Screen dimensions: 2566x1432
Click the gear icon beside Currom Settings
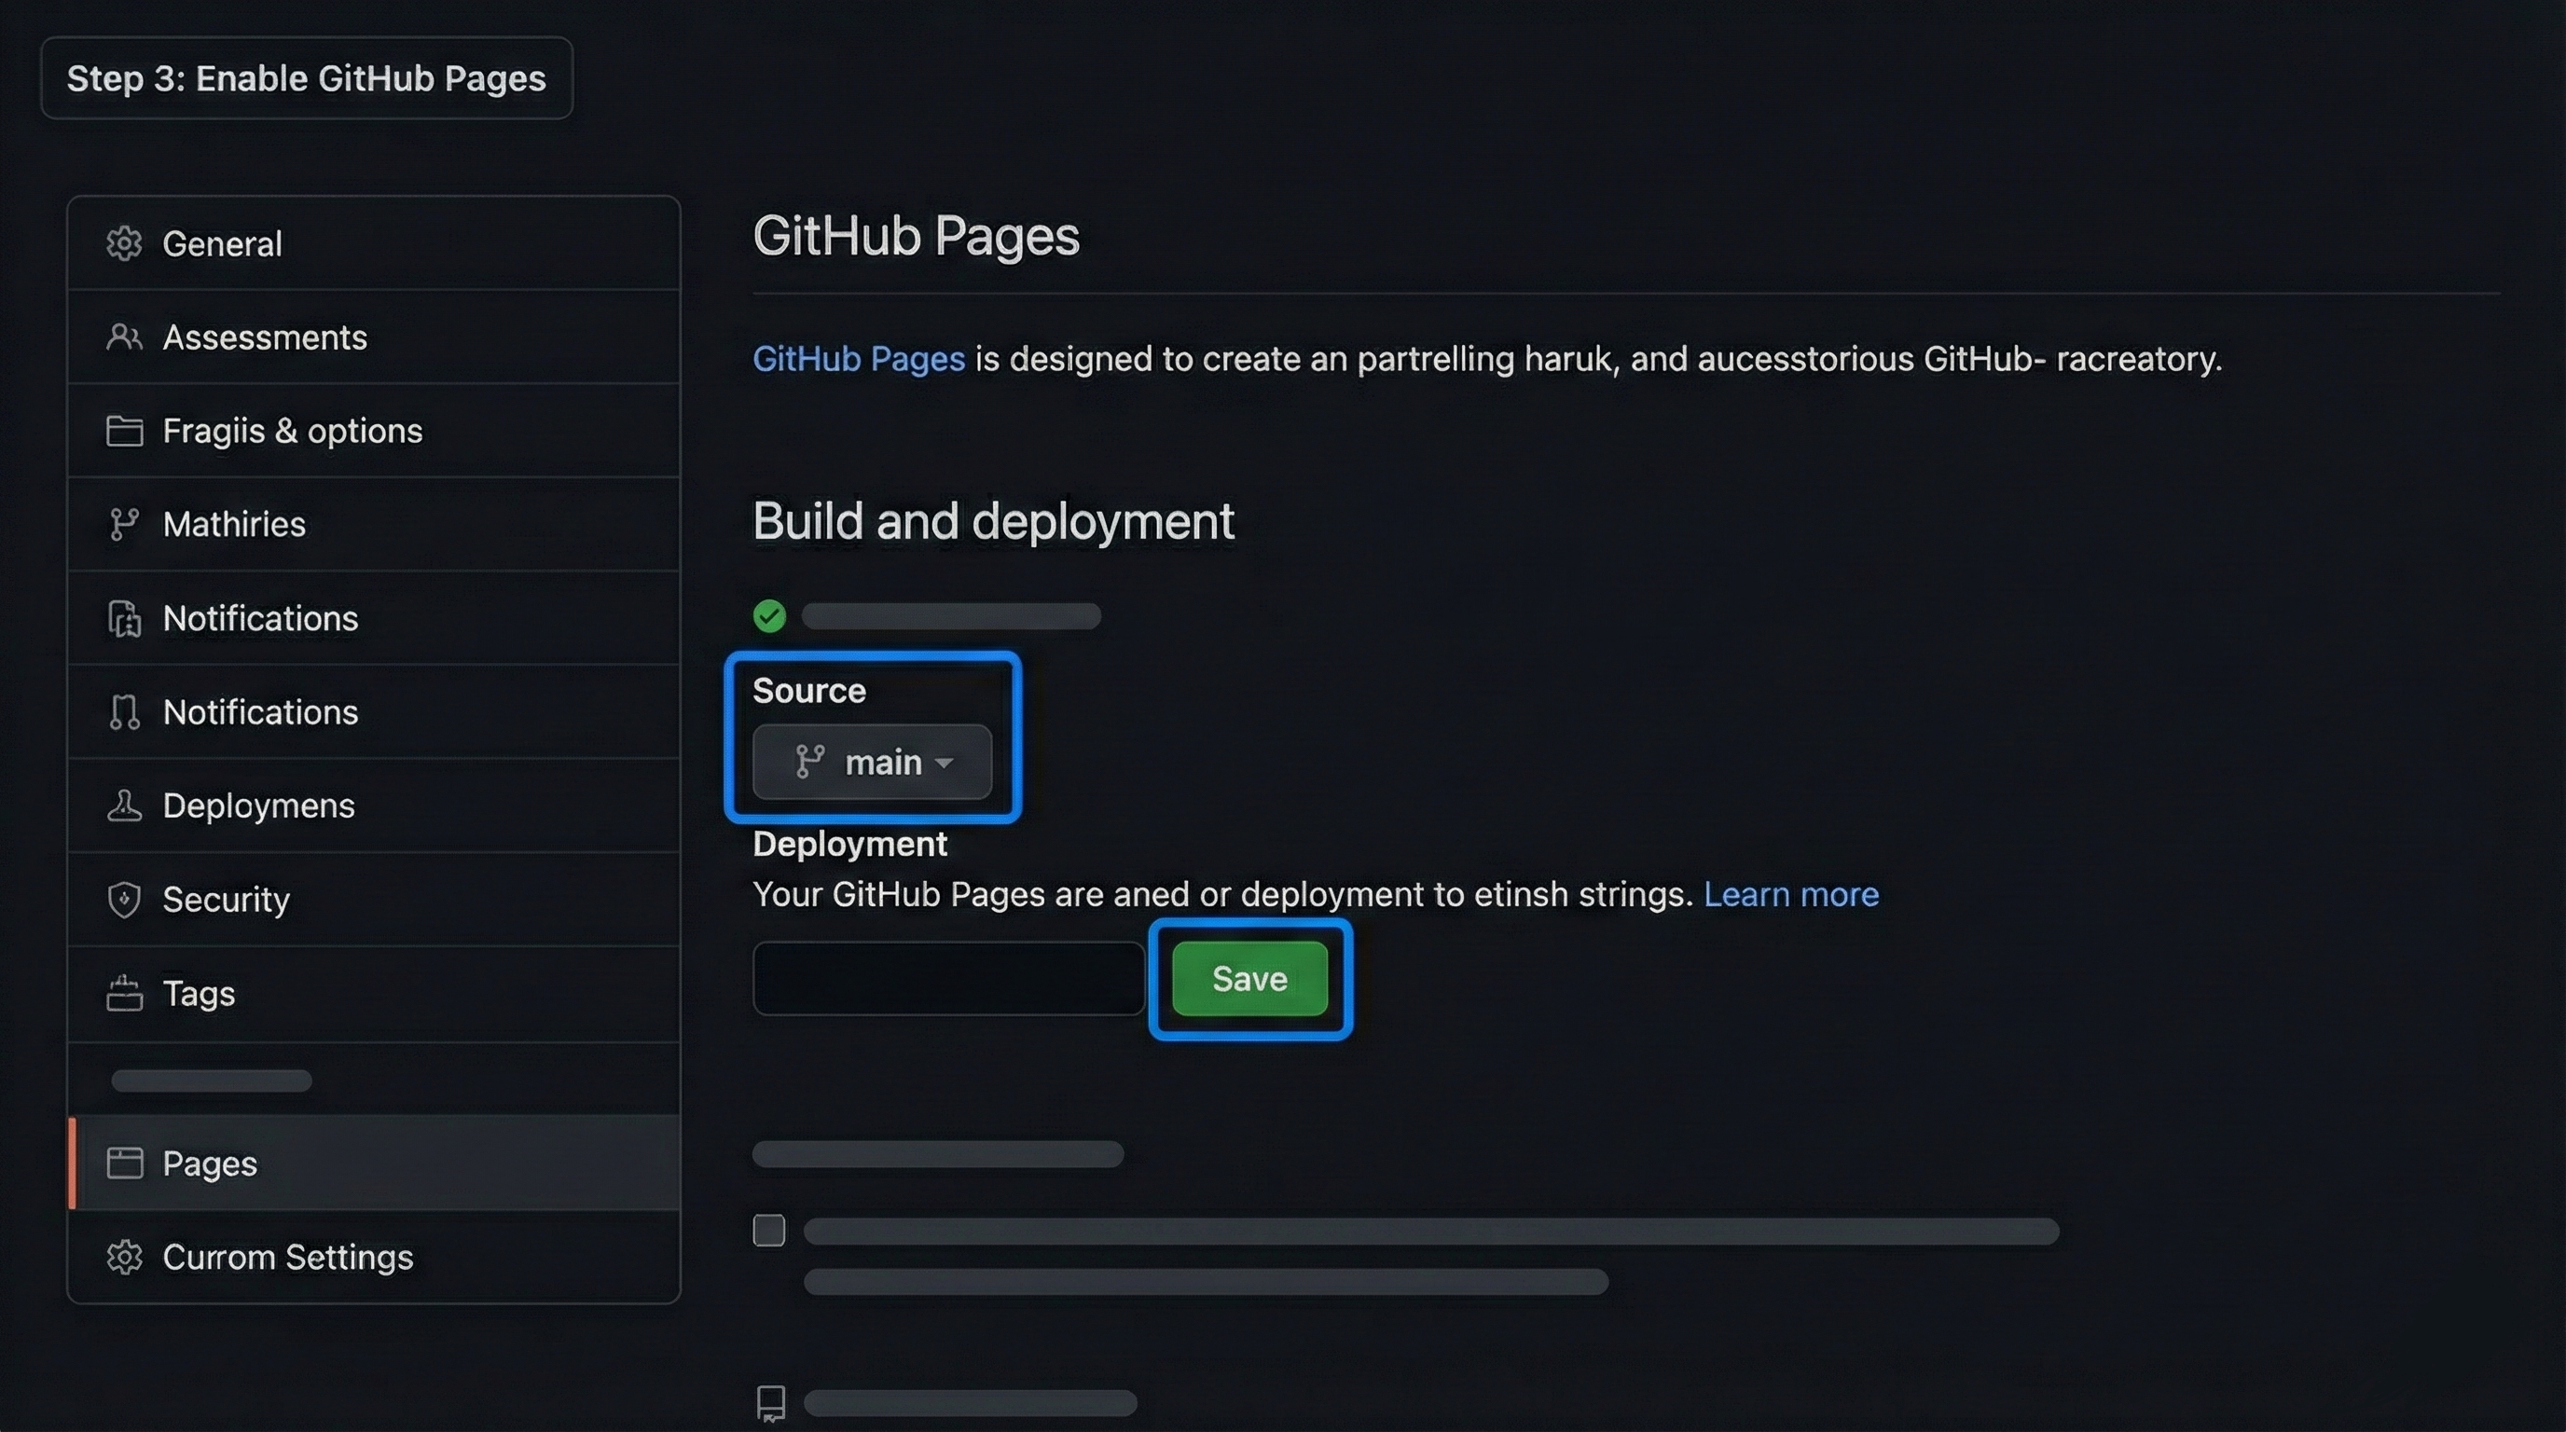[x=123, y=1257]
